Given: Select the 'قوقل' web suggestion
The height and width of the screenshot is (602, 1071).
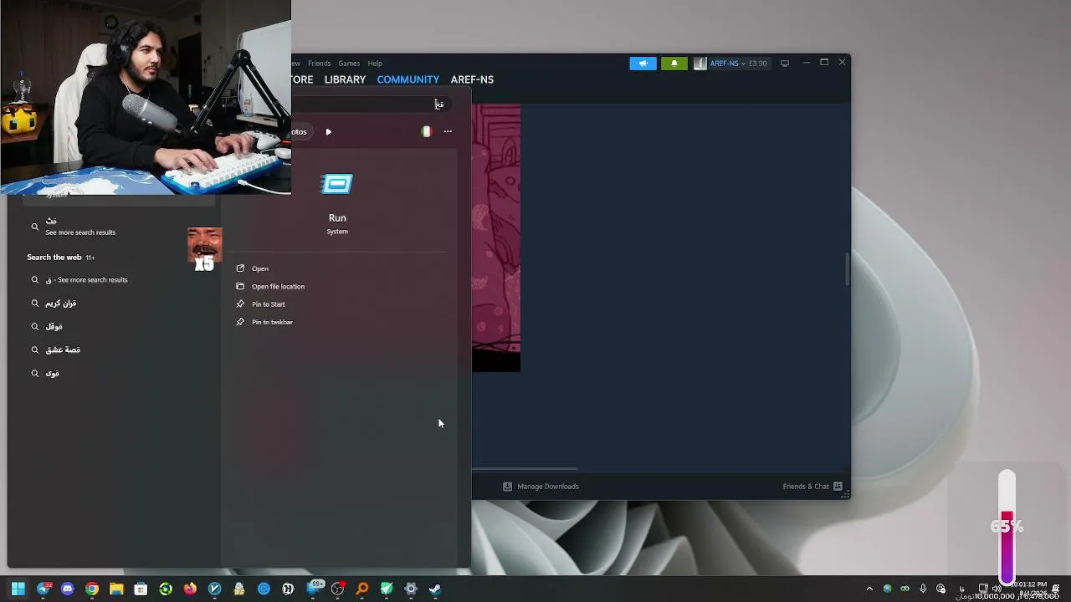Looking at the screenshot, I should 54,327.
